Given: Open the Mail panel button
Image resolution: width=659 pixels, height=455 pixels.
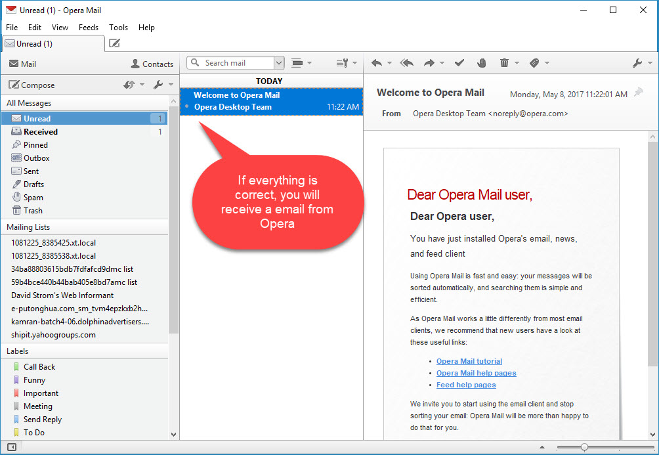Looking at the screenshot, I should coord(23,64).
